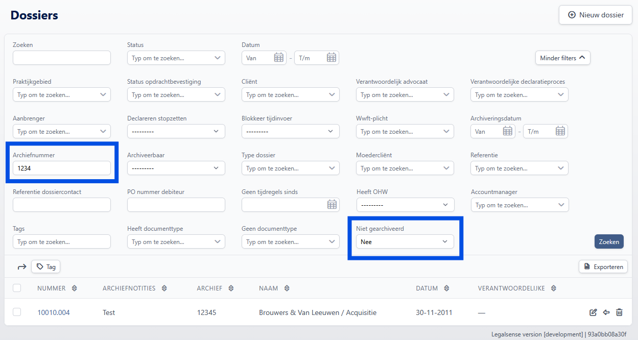Open Verantwoordelijk advocaat dropdown
The height and width of the screenshot is (340, 638).
[x=405, y=94]
